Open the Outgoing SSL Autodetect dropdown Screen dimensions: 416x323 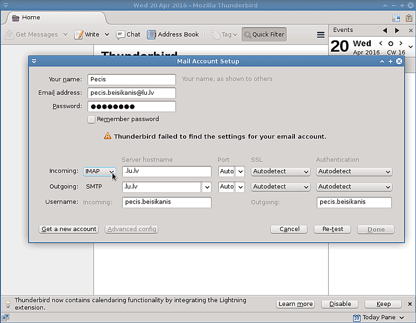[x=280, y=187]
